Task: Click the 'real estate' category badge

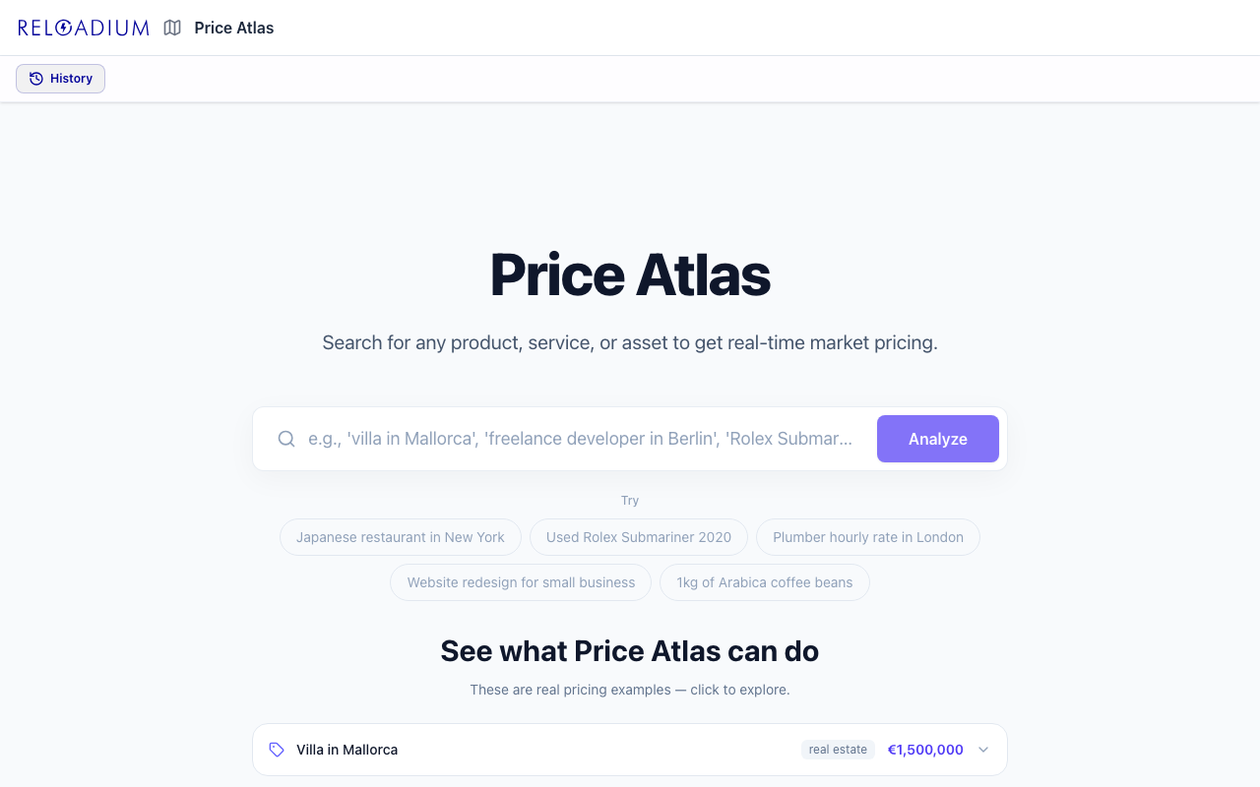Action: [838, 749]
